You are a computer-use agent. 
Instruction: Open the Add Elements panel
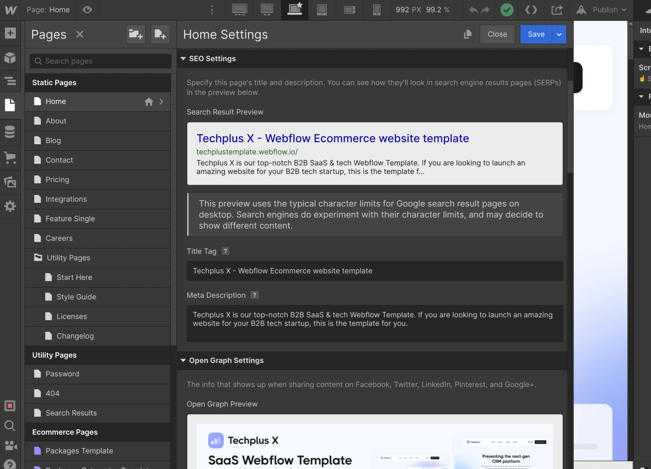10,33
